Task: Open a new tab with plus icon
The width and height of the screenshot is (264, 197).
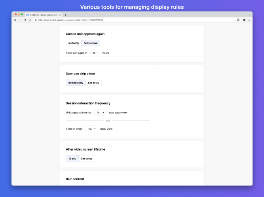Action: pyautogui.click(x=65, y=15)
